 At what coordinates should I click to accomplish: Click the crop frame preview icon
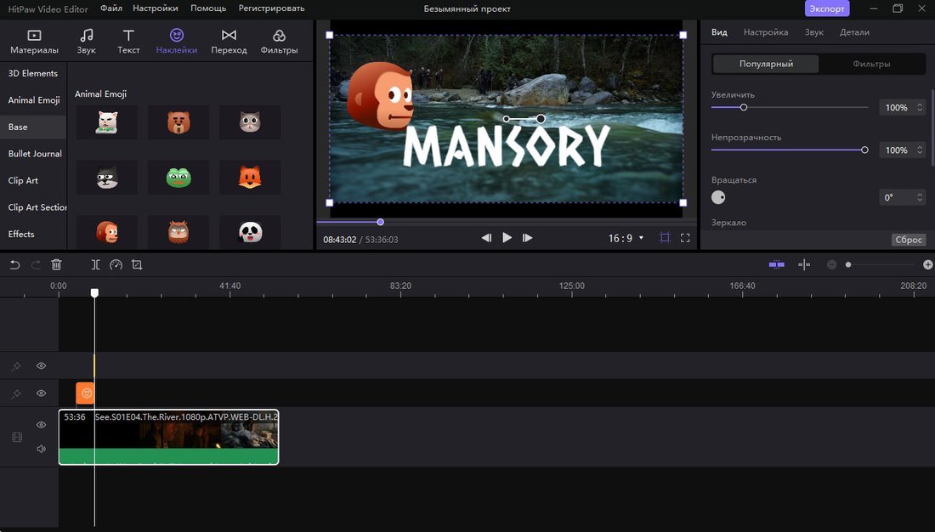665,238
